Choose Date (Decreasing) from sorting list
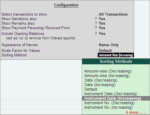The height and width of the screenshot is (115, 150). point(101,80)
